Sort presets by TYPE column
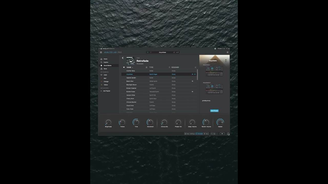Image resolution: width=328 pixels, height=184 pixels. pyautogui.click(x=151, y=67)
